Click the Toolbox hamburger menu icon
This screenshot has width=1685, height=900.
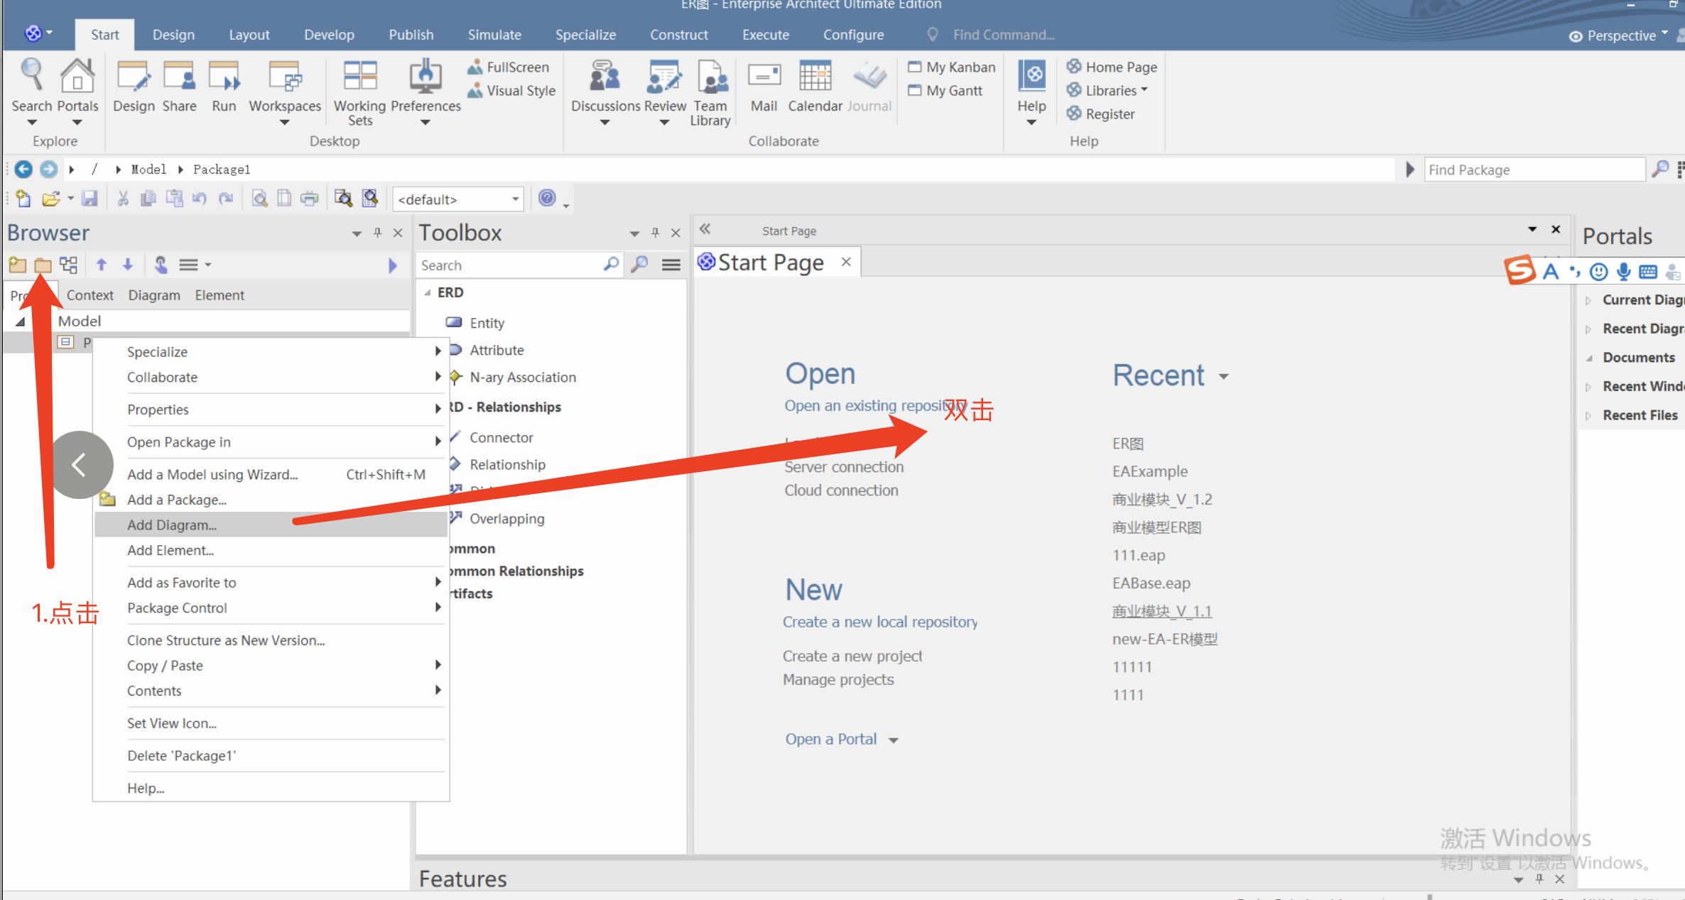[671, 265]
